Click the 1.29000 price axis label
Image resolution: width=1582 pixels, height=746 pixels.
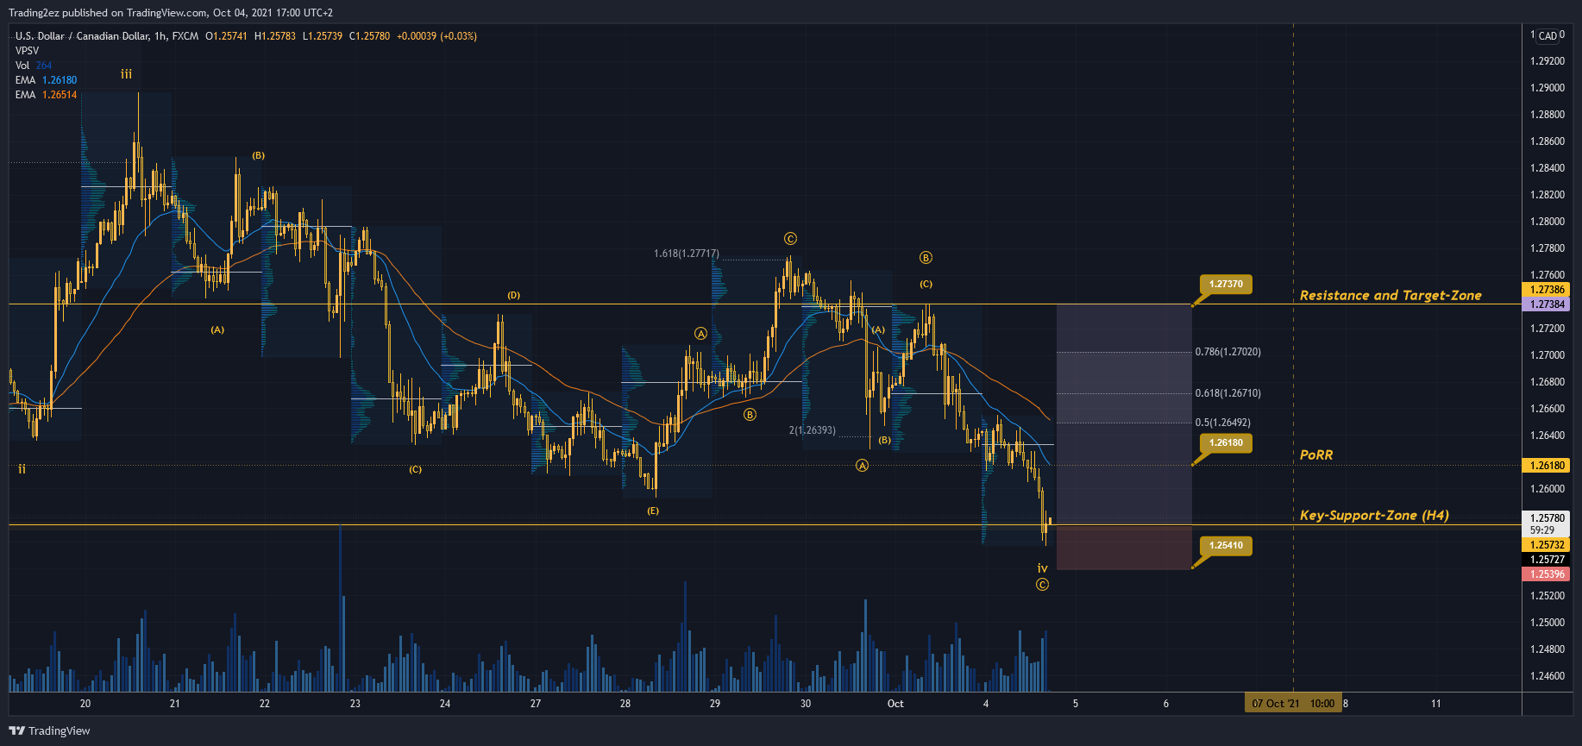1547,88
